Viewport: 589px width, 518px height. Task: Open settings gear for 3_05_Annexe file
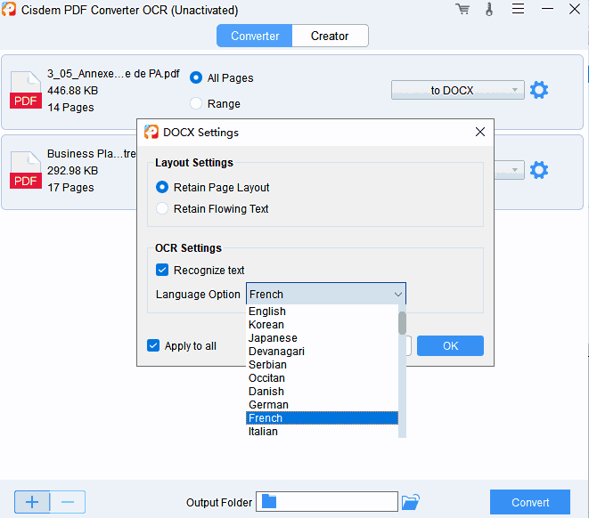point(539,90)
